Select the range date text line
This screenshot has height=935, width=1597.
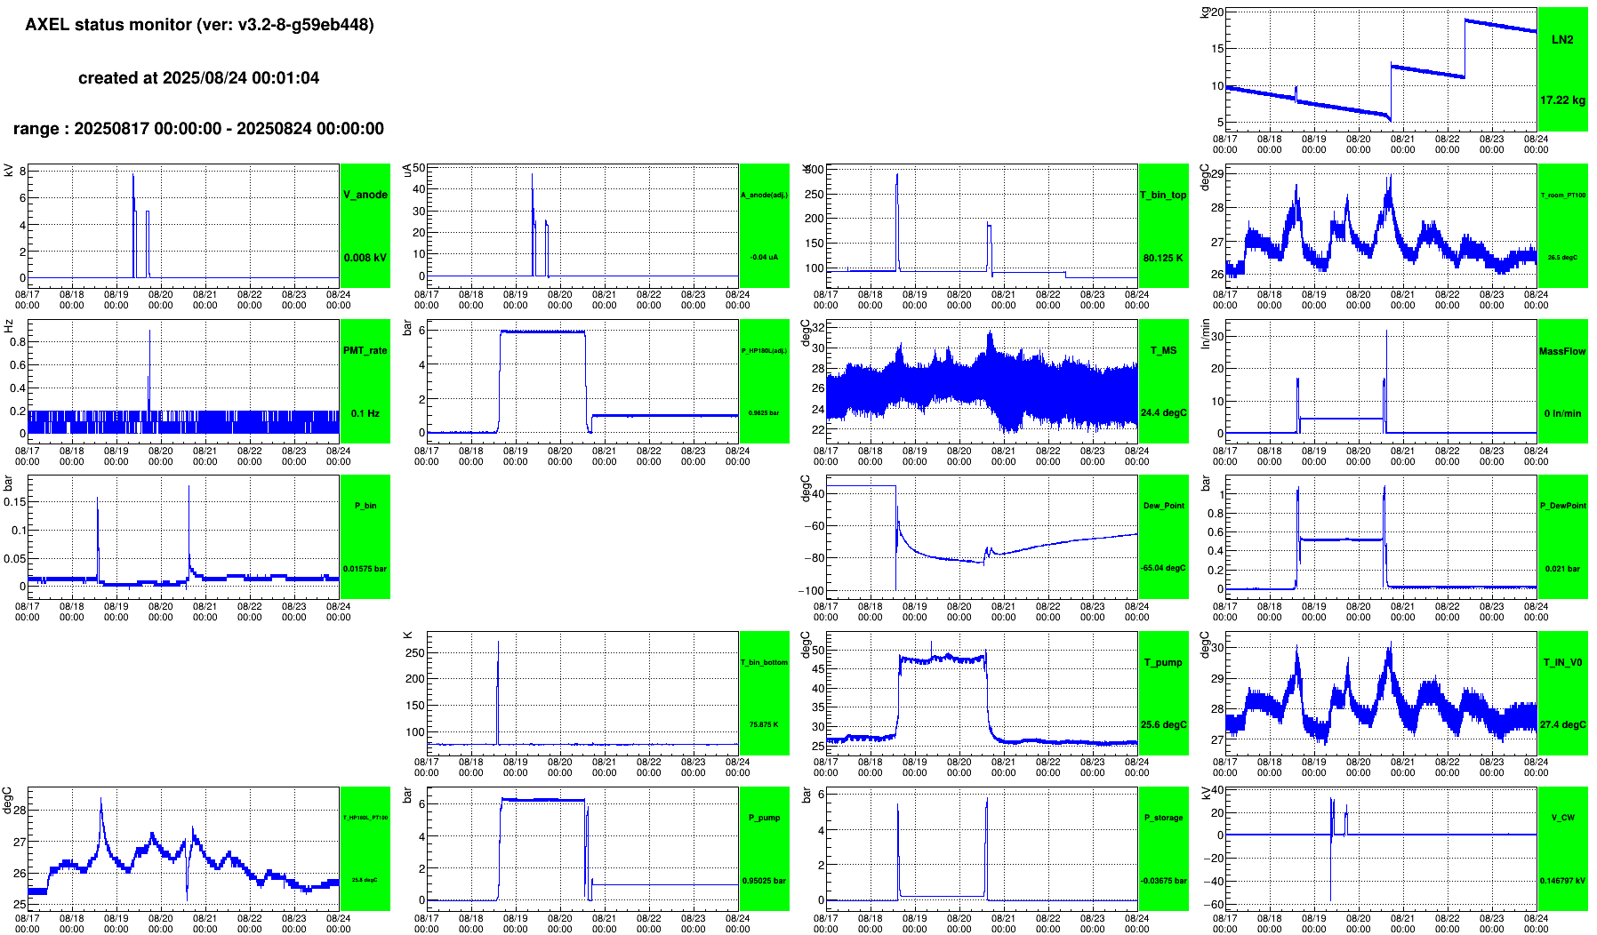[199, 129]
